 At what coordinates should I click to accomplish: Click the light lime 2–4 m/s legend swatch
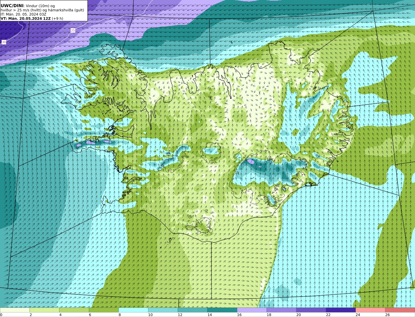pyautogui.click(x=44, y=310)
